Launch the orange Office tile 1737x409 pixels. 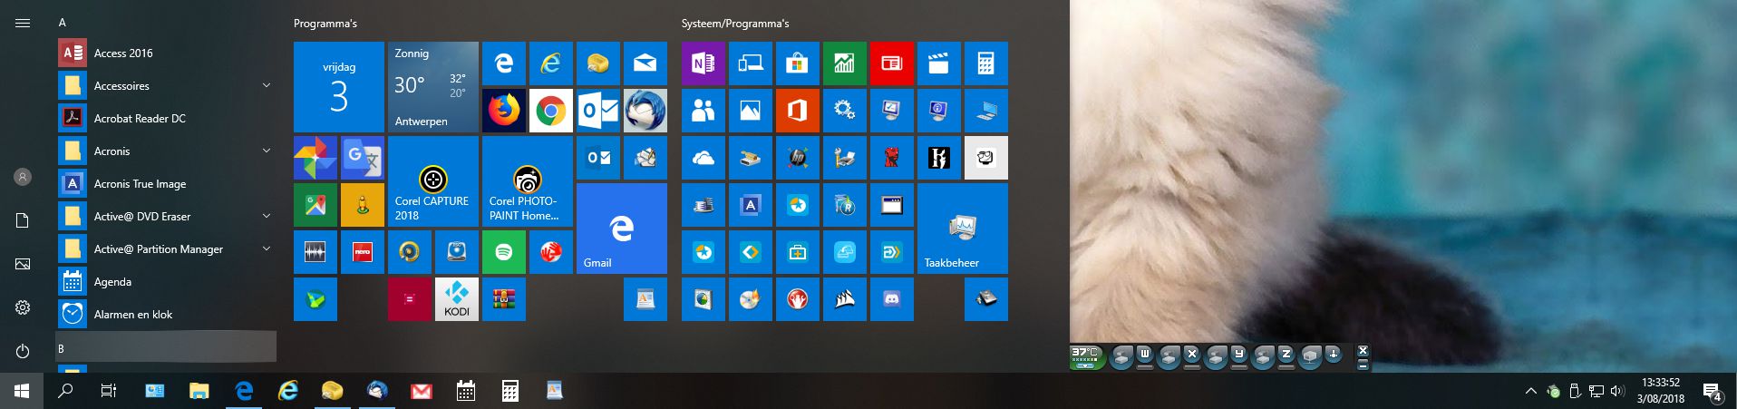tap(798, 111)
